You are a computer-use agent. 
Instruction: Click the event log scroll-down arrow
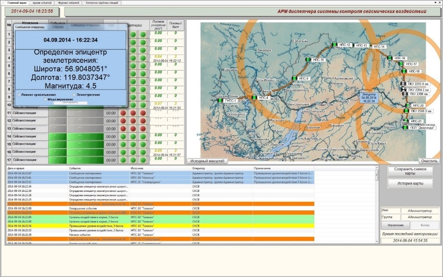pos(377,241)
